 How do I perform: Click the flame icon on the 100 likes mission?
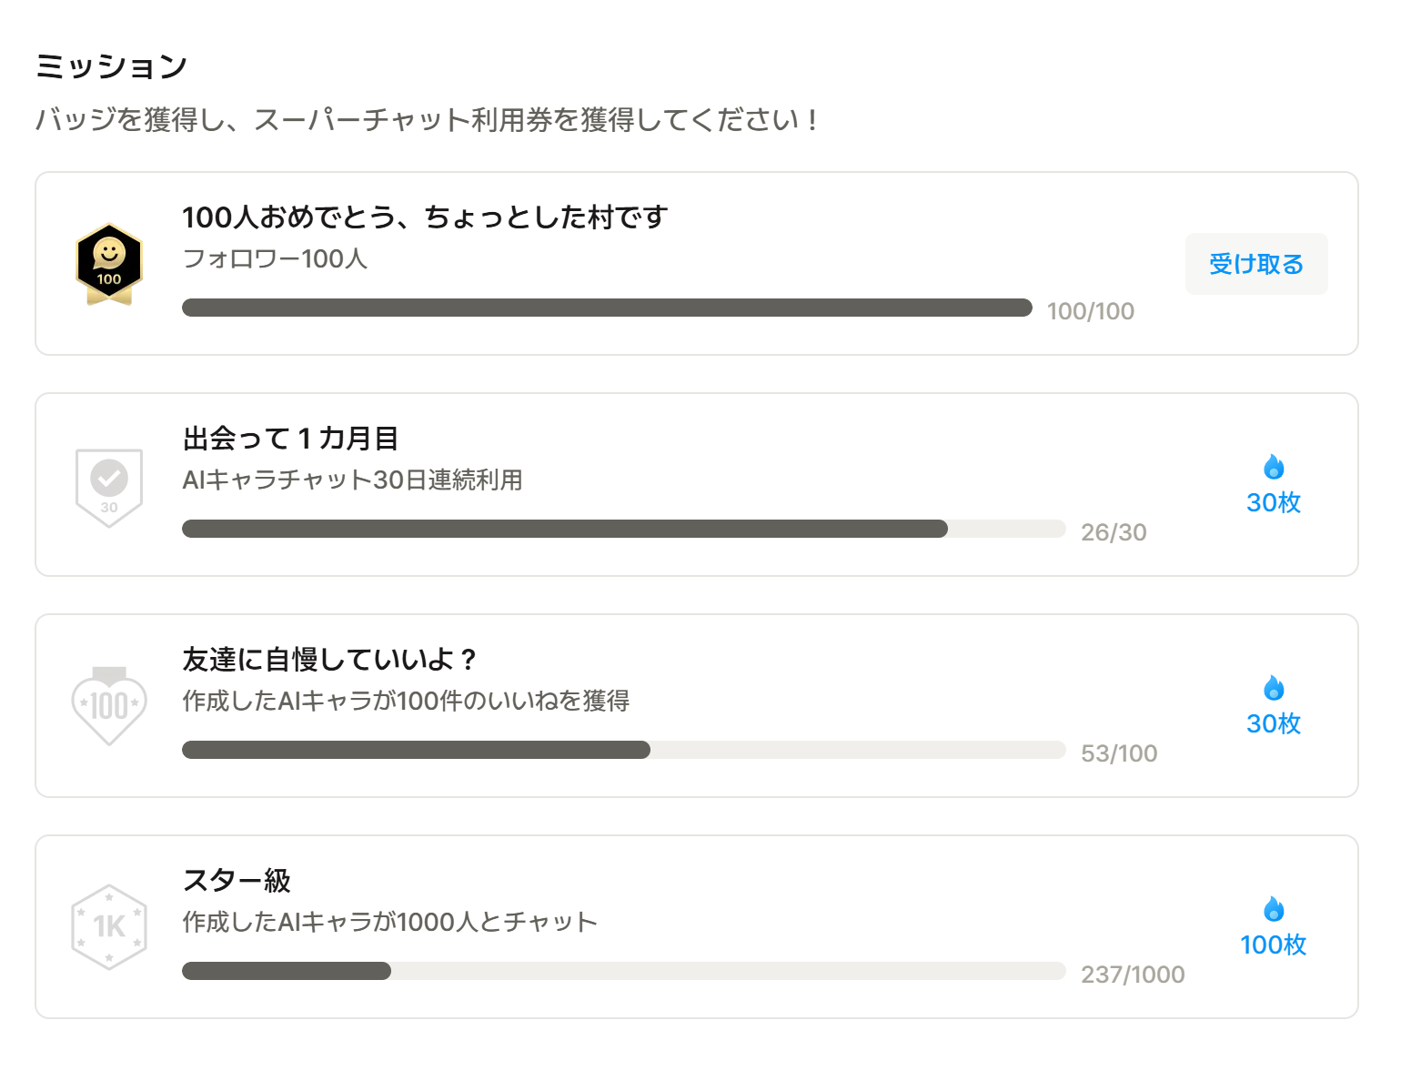point(1274,689)
